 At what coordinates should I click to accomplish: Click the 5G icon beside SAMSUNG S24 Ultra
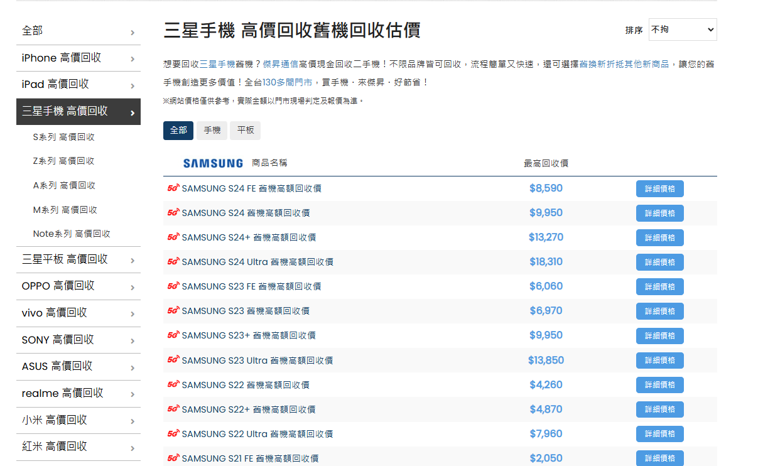point(173,261)
